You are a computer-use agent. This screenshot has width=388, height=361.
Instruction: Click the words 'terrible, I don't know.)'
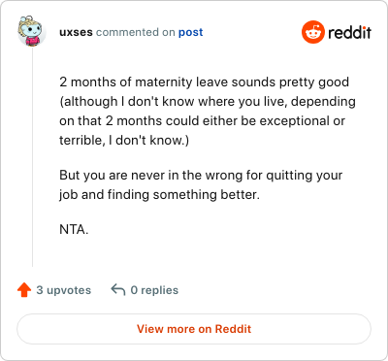(124, 141)
